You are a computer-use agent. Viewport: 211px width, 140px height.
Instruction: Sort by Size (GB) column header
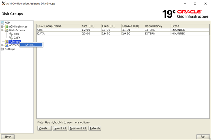point(91,26)
